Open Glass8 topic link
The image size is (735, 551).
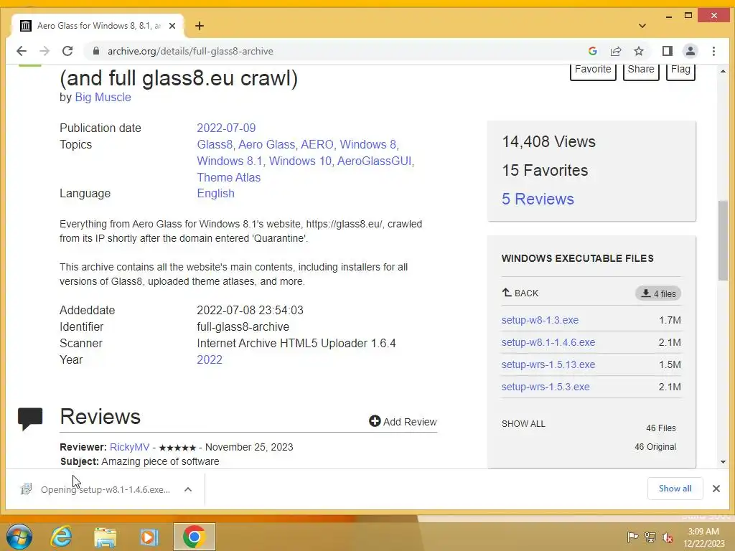click(214, 144)
